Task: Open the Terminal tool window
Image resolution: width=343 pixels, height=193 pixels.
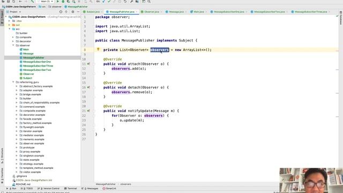Action: click(70, 188)
